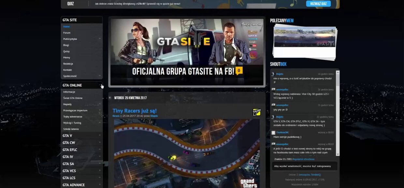This screenshot has height=188, width=404.
Task: Click the news category icon beside Tiny Racers title
Action: (256, 112)
